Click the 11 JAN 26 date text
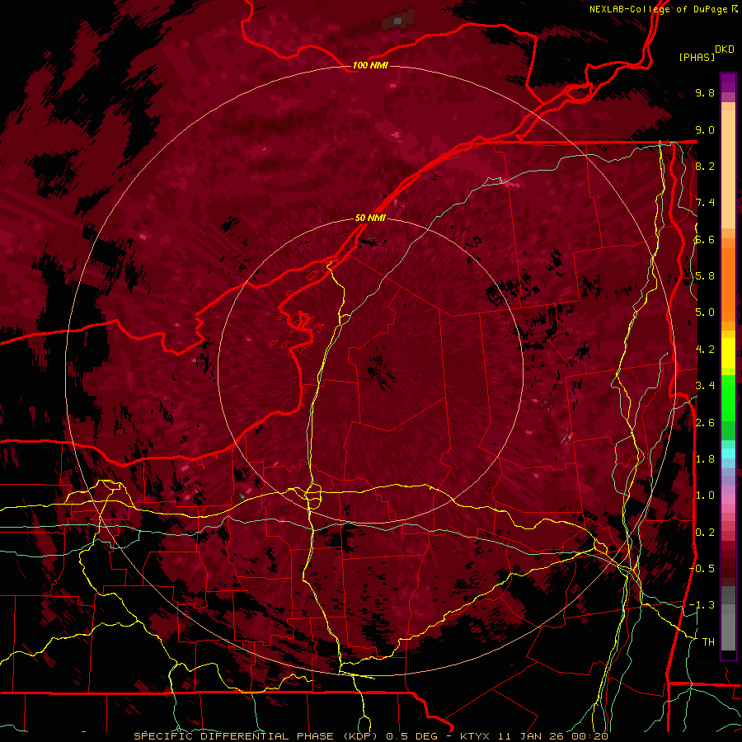The height and width of the screenshot is (742, 742). coord(533,736)
